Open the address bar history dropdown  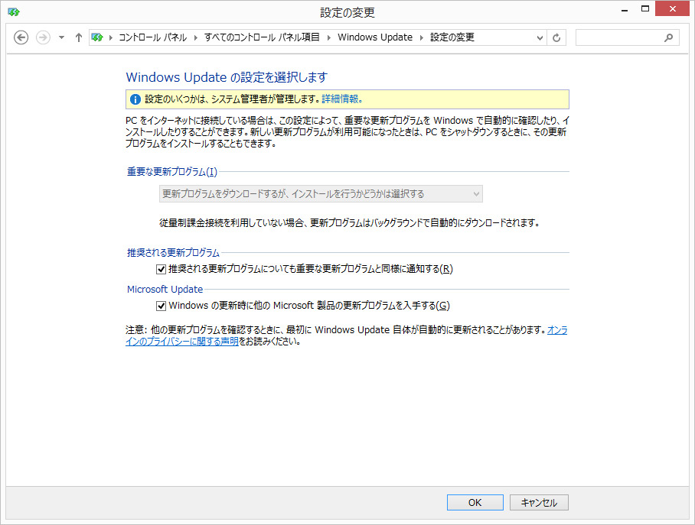pyautogui.click(x=540, y=38)
